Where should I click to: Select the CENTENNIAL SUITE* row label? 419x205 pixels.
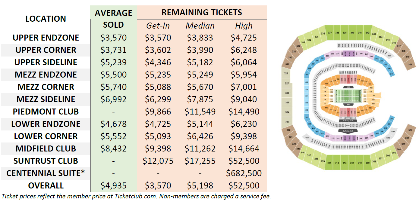(x=46, y=173)
